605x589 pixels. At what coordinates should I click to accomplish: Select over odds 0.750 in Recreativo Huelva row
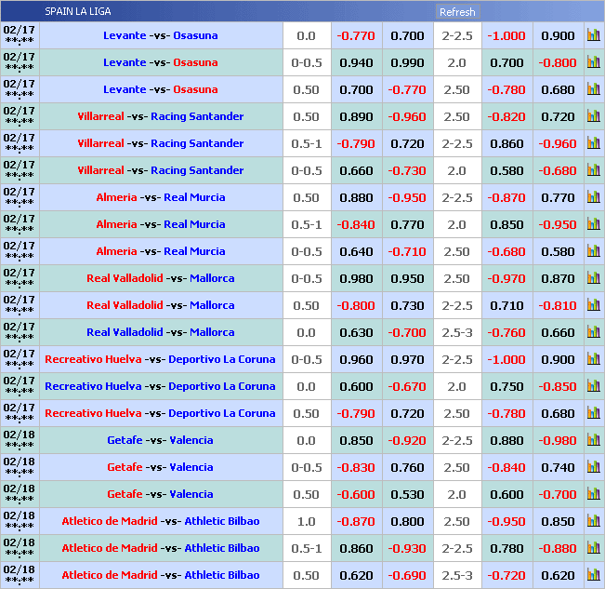(506, 386)
